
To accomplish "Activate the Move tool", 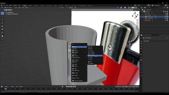I will pos(2,20).
